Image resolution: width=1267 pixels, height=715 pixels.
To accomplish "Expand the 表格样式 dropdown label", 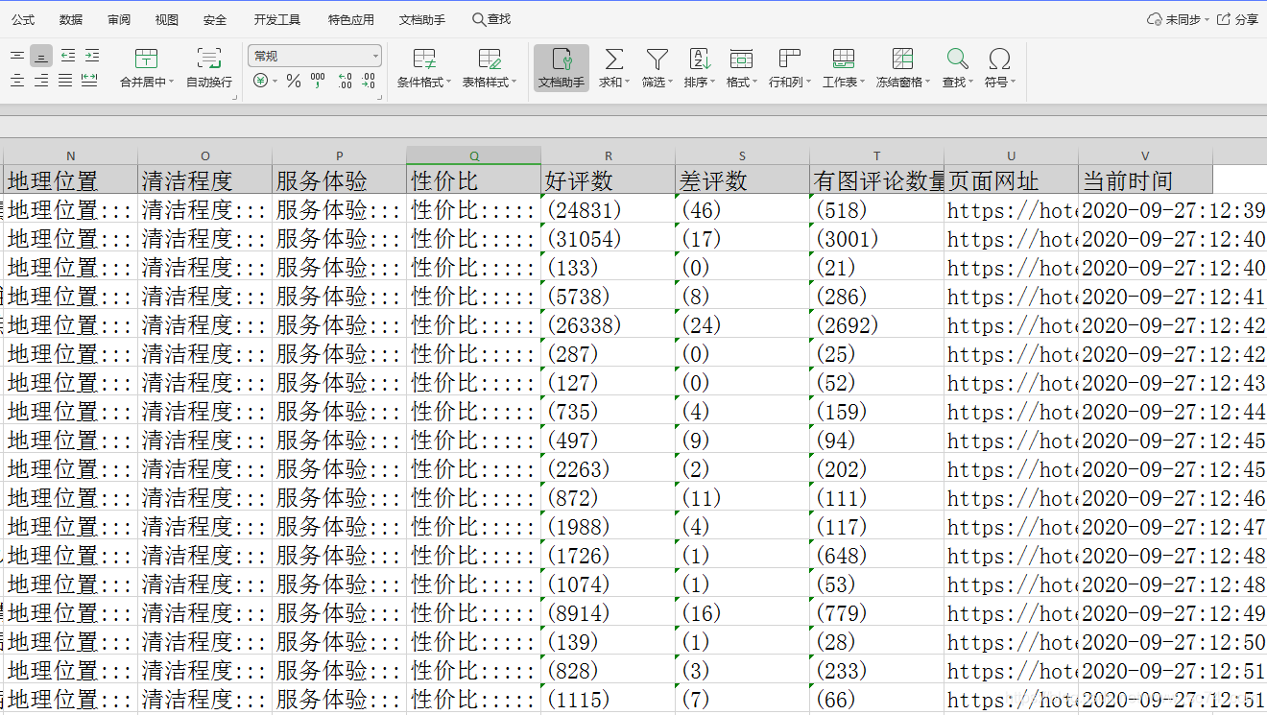I will (x=490, y=83).
